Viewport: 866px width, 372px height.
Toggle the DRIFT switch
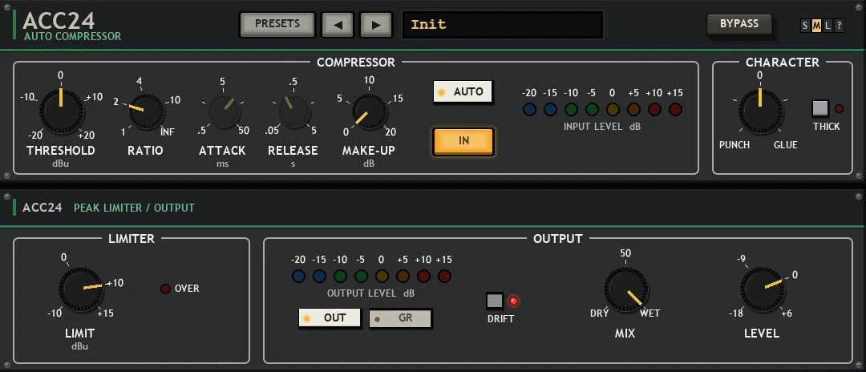click(x=495, y=301)
